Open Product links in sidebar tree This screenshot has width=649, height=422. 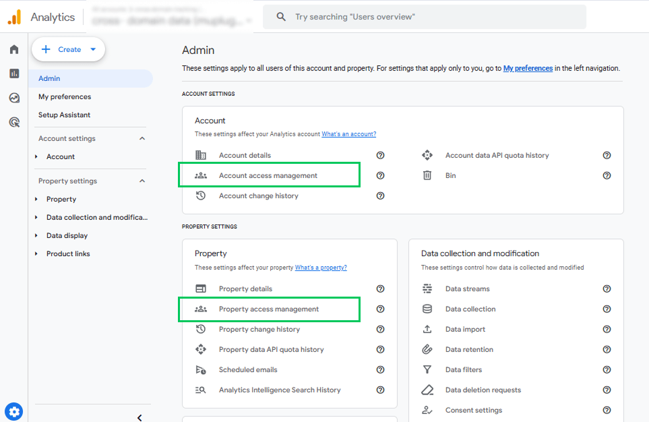[68, 254]
